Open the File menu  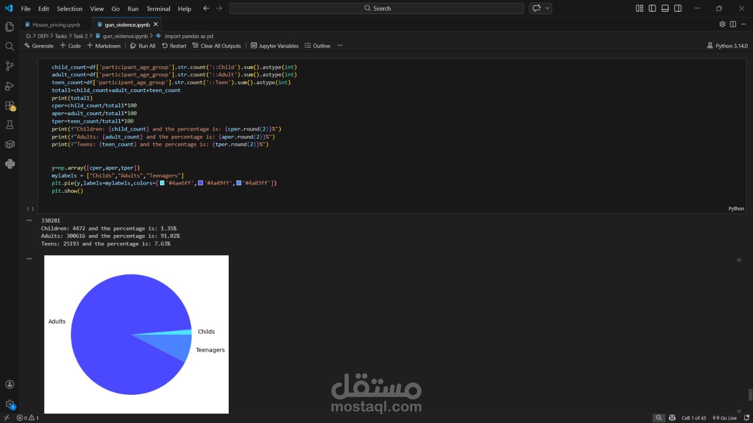coord(26,8)
